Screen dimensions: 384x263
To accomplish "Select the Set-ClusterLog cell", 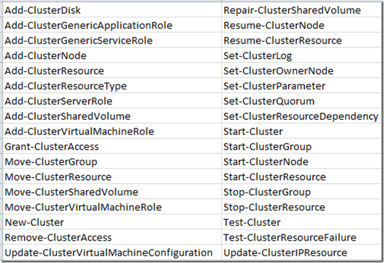I will tap(257, 55).
